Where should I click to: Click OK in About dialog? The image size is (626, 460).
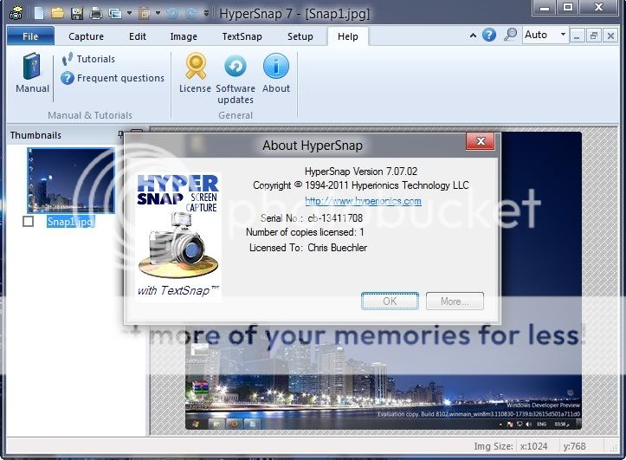coord(390,301)
